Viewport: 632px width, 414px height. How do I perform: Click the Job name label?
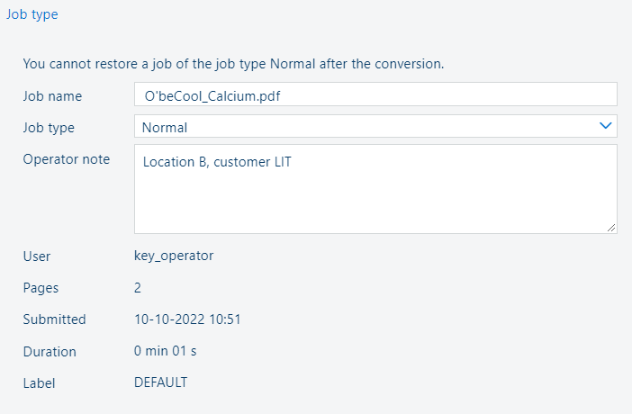(x=52, y=95)
